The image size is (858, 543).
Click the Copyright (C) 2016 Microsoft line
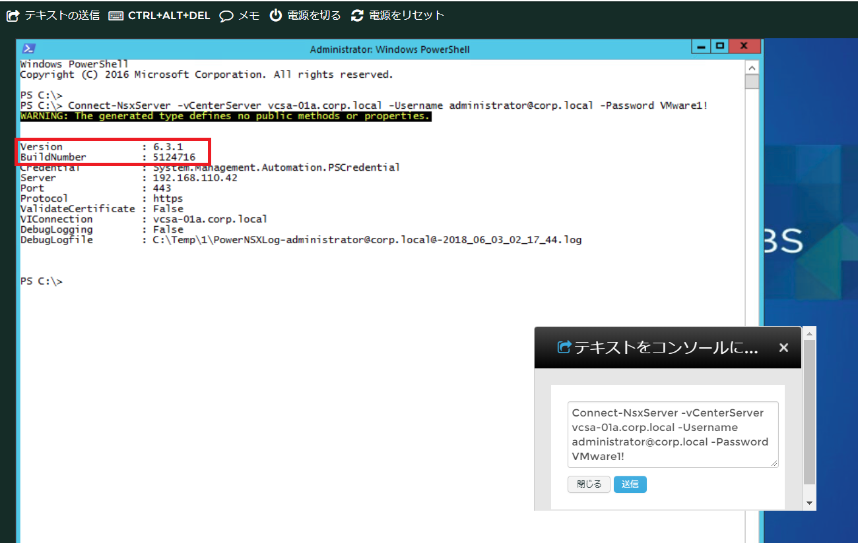click(207, 74)
